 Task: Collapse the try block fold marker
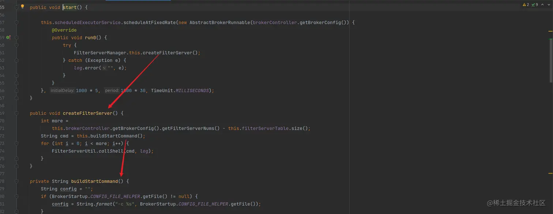click(x=16, y=45)
